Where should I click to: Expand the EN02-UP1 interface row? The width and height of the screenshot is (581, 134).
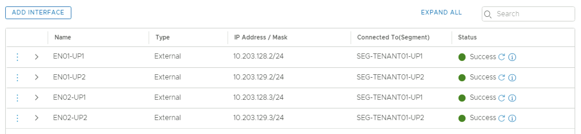[37, 98]
